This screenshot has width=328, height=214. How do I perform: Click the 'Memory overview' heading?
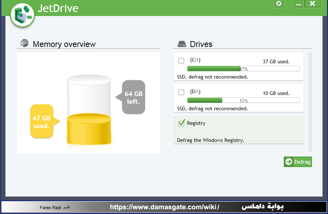64,44
